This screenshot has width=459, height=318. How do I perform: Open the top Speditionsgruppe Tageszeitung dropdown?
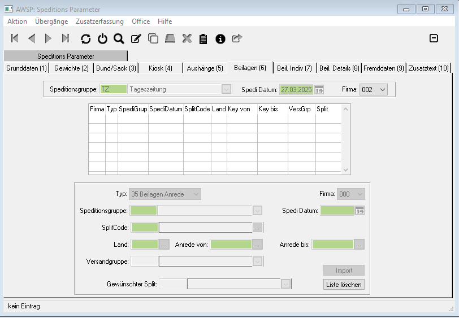[226, 89]
